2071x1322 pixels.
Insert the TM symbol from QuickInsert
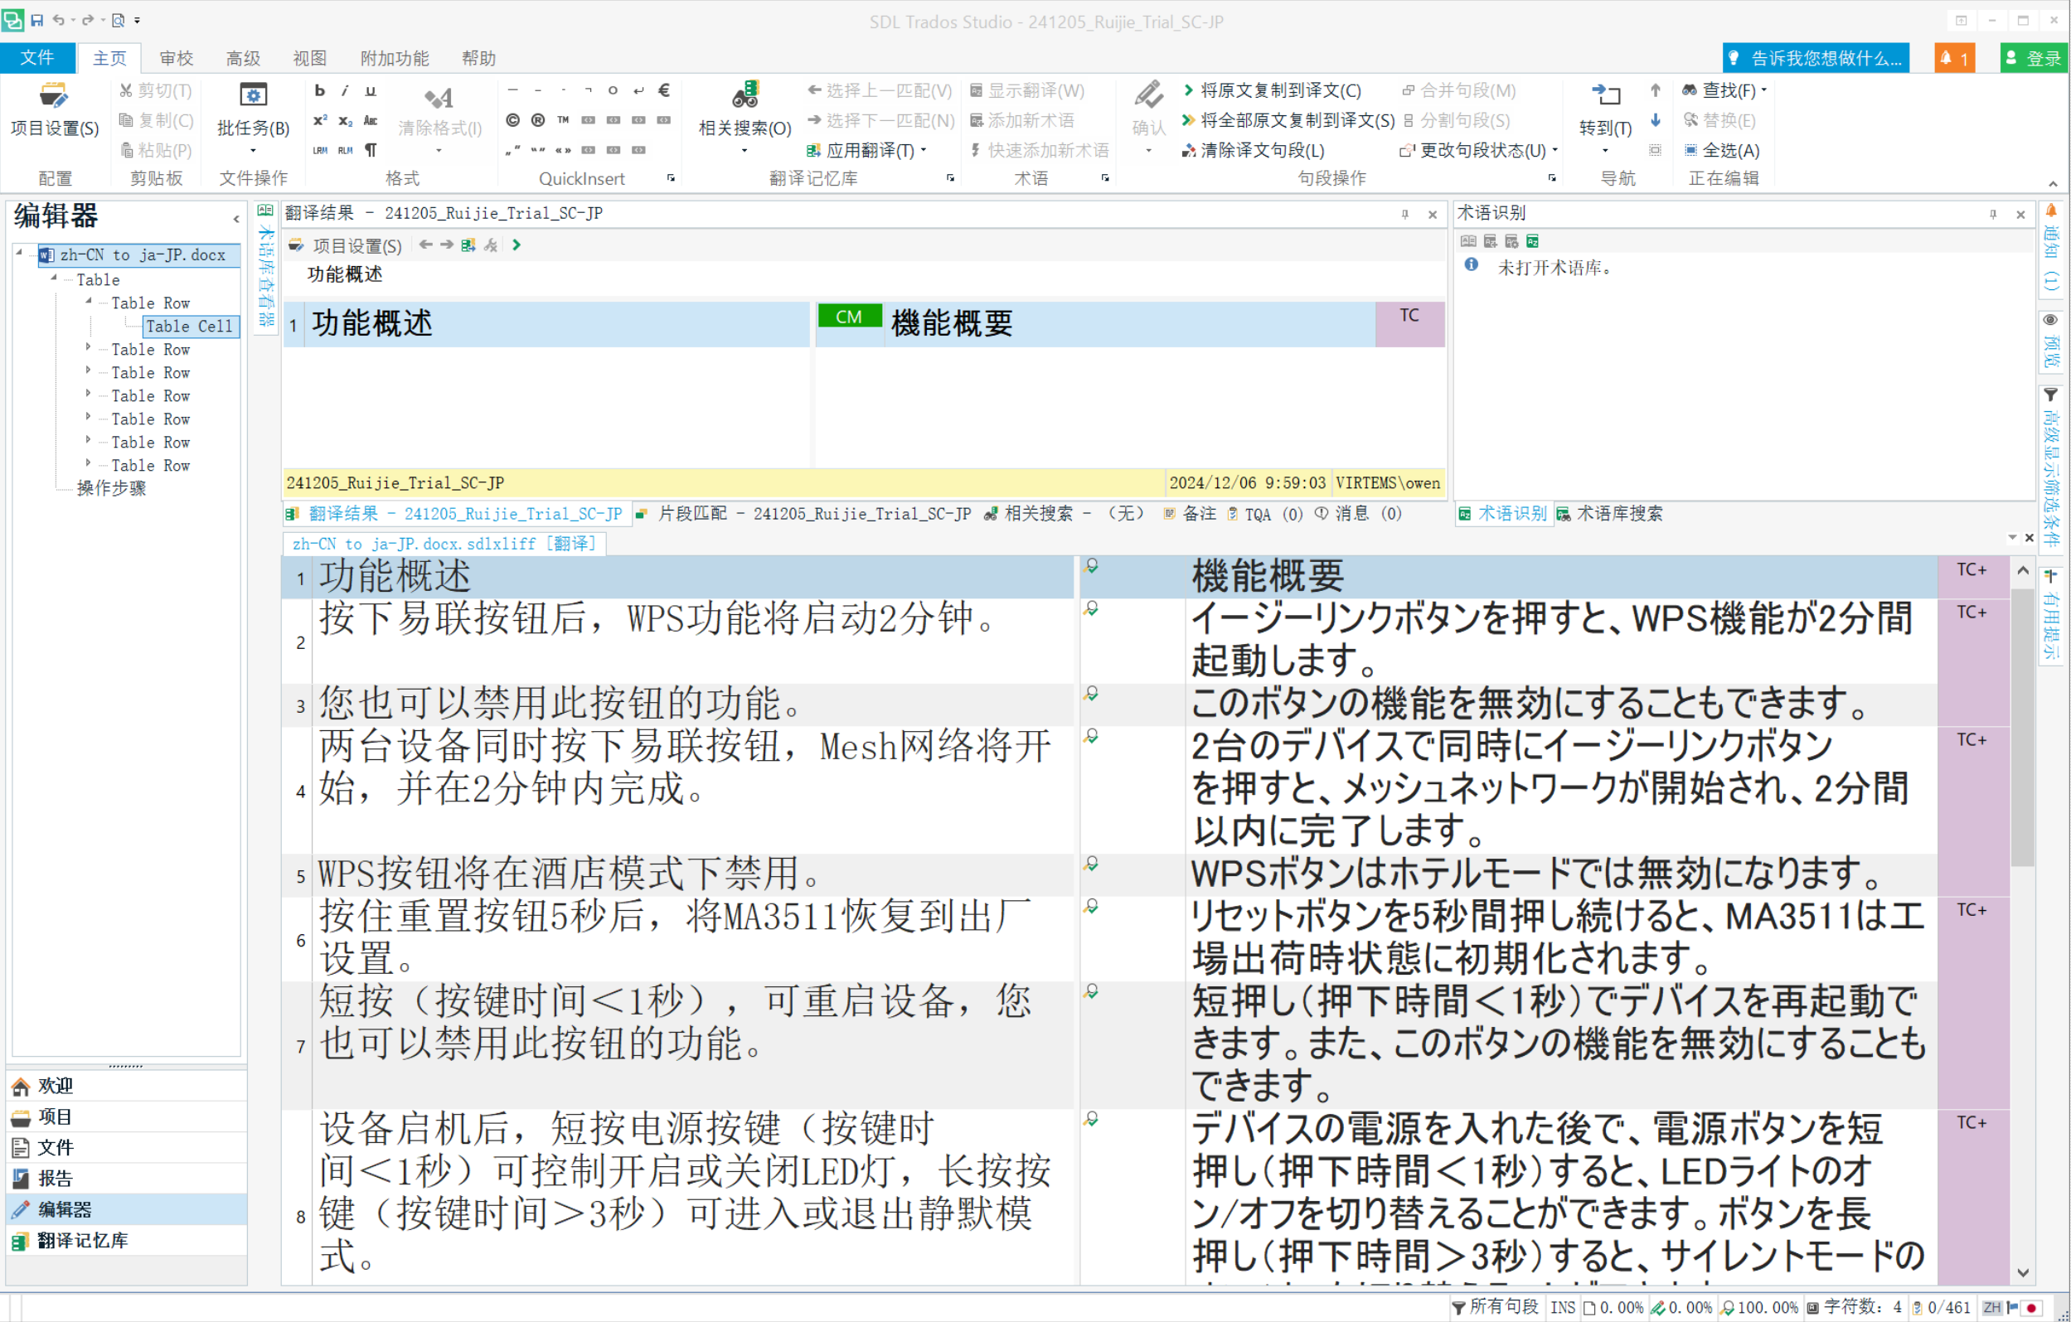pos(563,120)
